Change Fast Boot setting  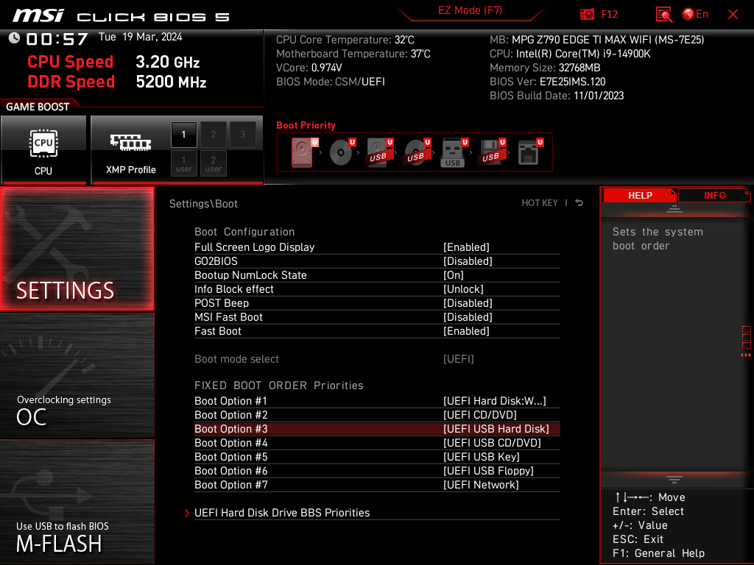[x=377, y=330]
